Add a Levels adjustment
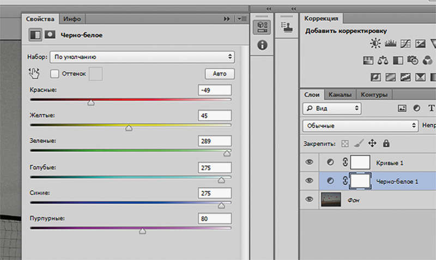This screenshot has height=260, width=436. (x=390, y=43)
